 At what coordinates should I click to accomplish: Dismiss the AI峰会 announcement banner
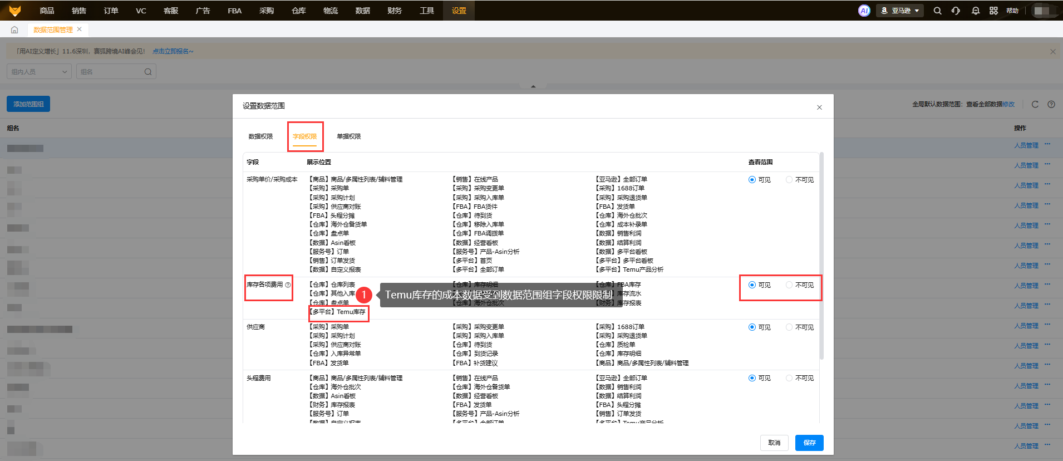(x=1052, y=51)
